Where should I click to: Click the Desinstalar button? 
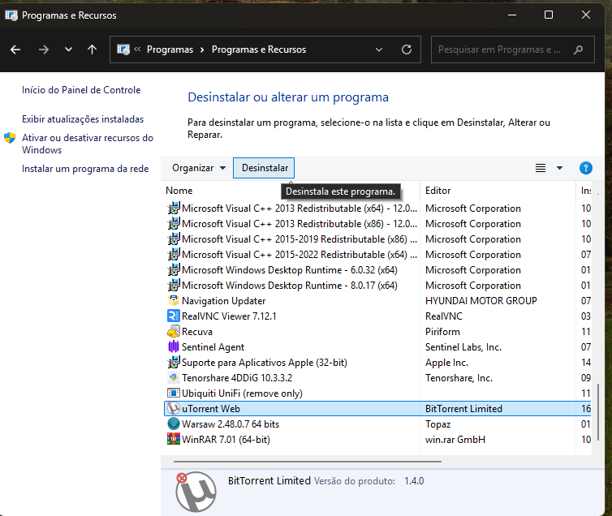(264, 168)
